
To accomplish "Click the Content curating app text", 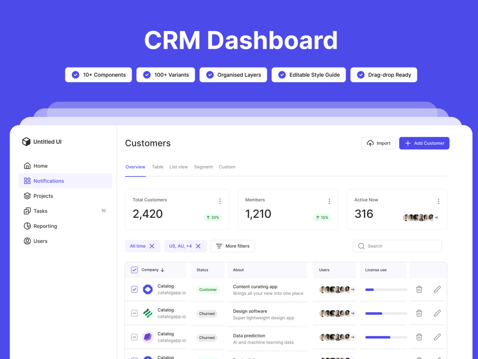I will [x=255, y=287].
